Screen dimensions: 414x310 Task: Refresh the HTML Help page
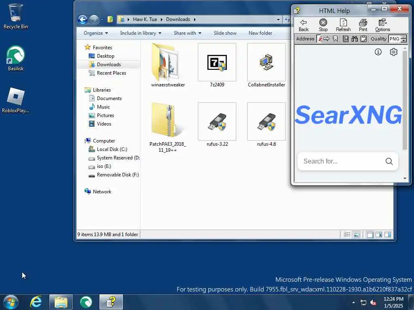click(343, 25)
